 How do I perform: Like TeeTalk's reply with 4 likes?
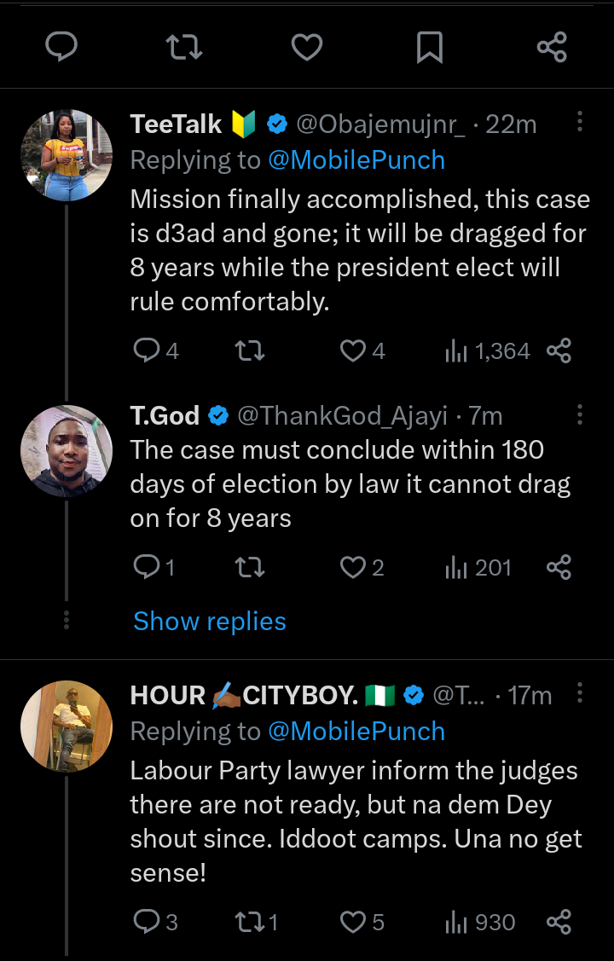[353, 350]
